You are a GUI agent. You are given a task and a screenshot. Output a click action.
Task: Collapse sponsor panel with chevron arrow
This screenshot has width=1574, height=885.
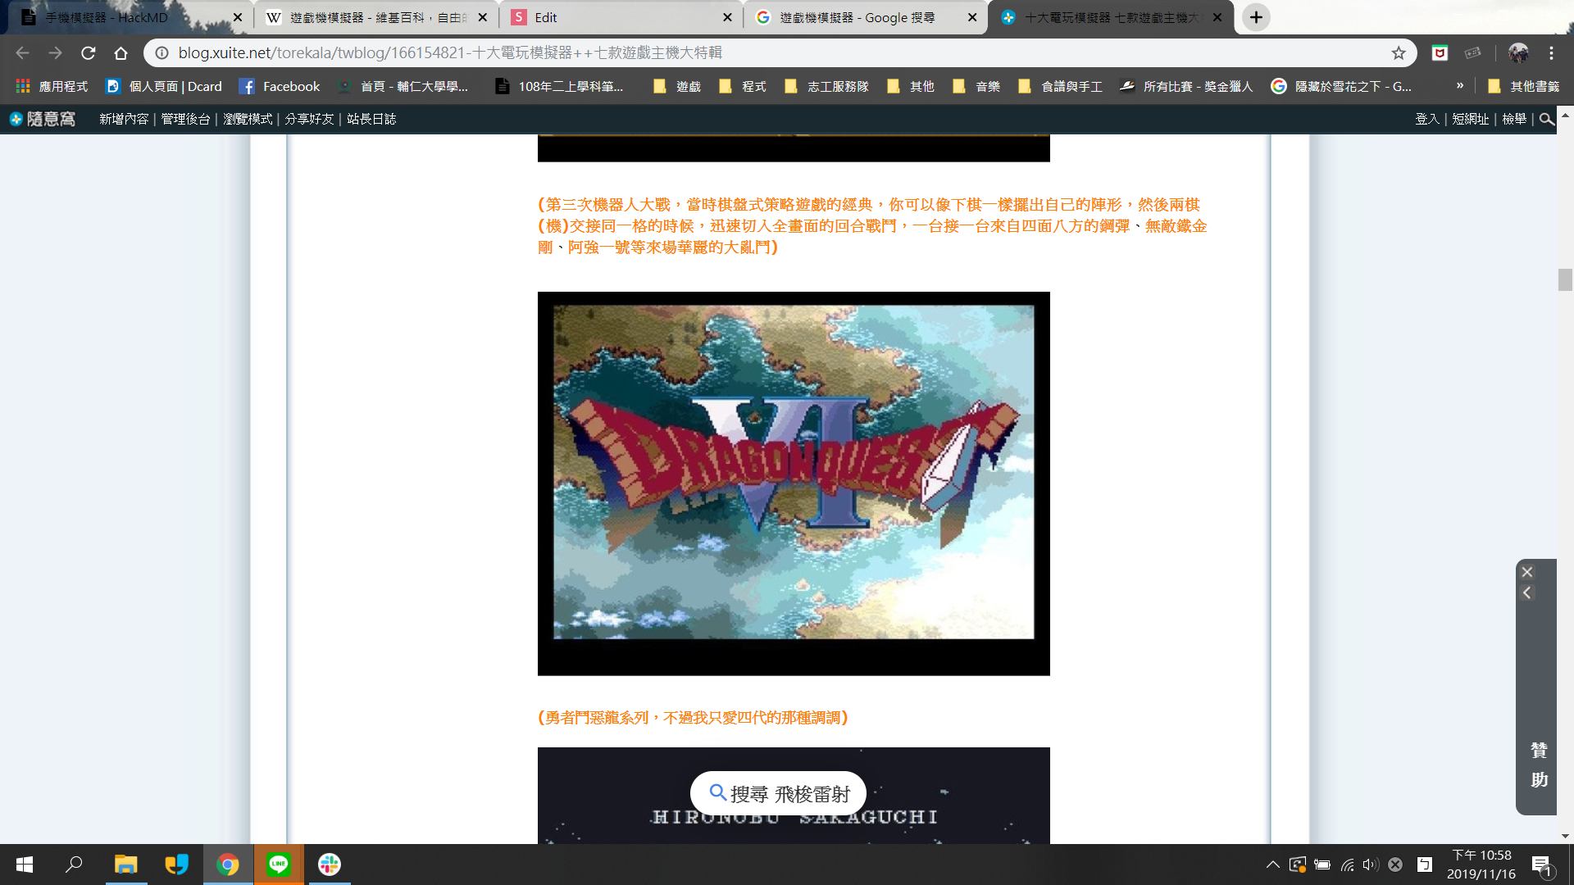1527,592
